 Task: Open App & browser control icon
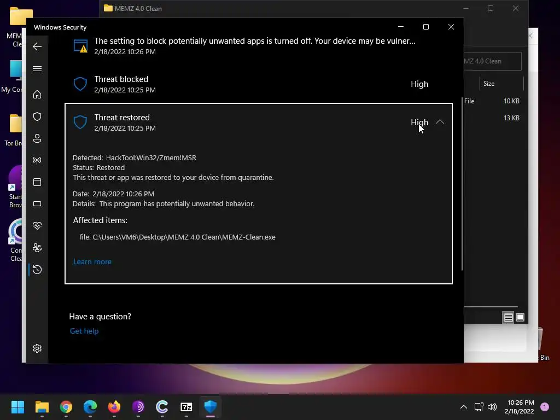tap(37, 182)
